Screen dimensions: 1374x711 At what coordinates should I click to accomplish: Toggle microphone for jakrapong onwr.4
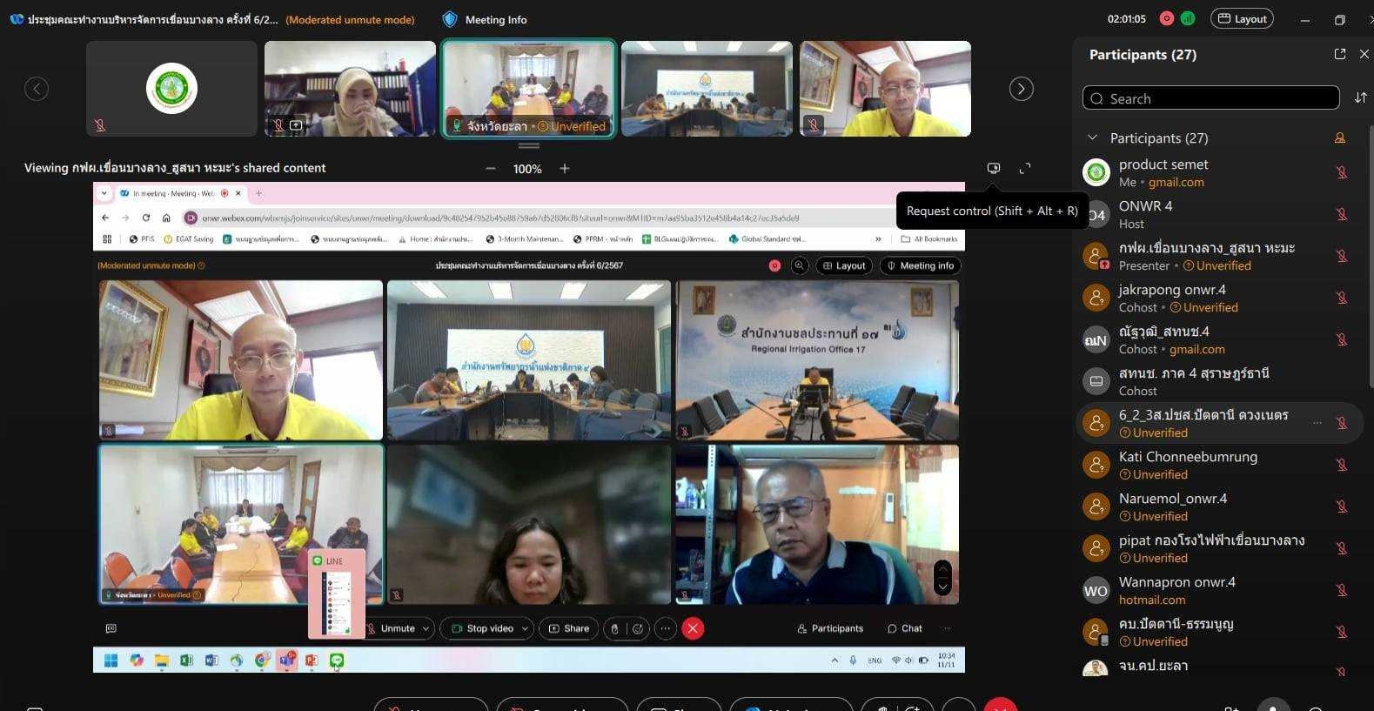pos(1342,298)
